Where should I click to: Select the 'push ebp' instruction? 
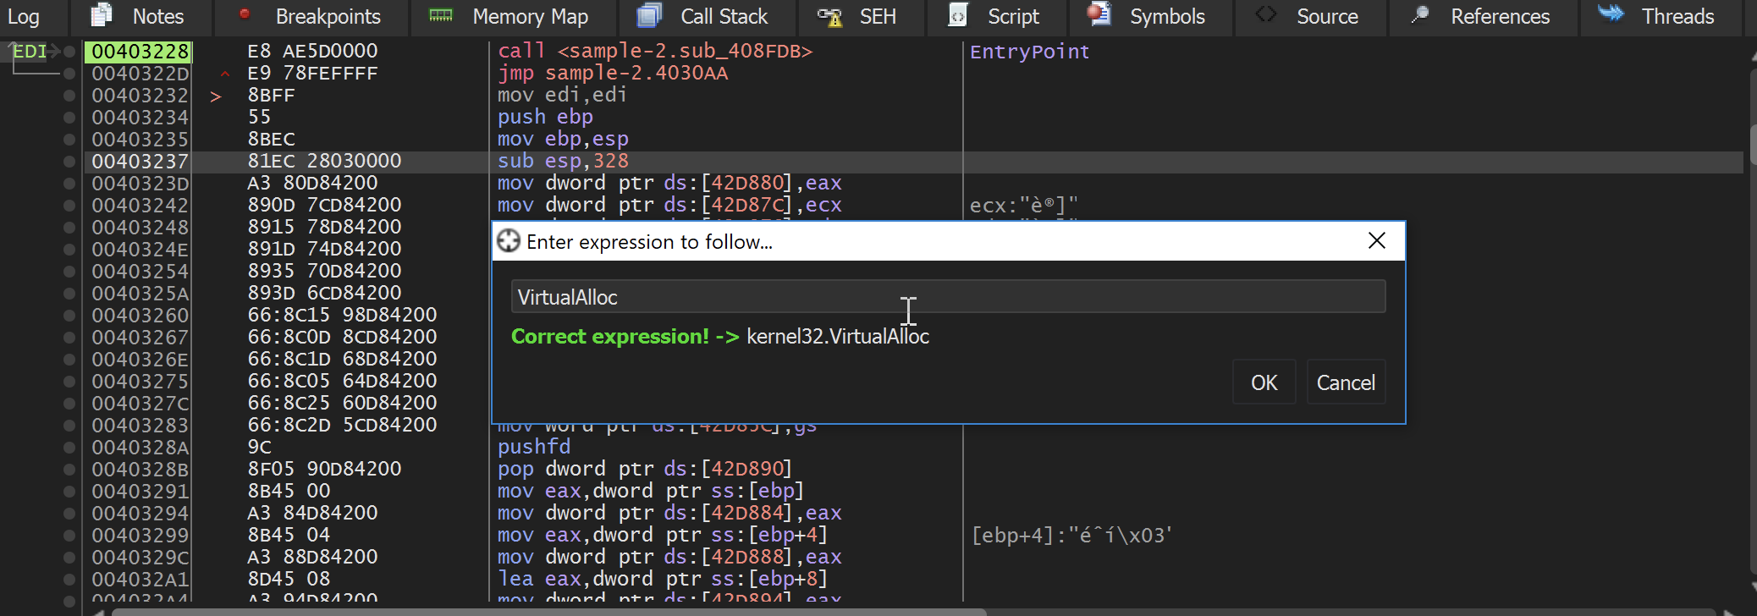click(x=545, y=117)
